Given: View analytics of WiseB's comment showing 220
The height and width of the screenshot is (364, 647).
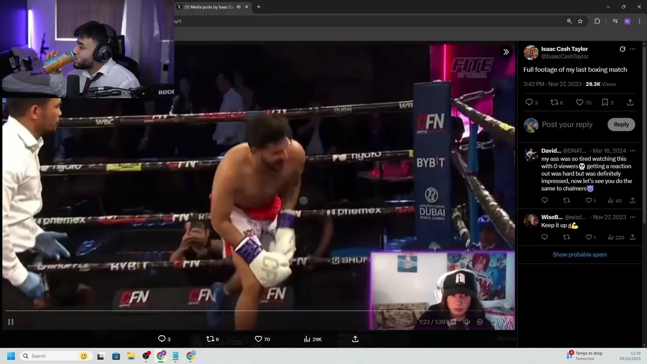Looking at the screenshot, I should (x=616, y=237).
